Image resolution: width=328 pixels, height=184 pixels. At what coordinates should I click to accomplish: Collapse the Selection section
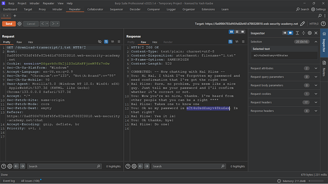click(316, 42)
